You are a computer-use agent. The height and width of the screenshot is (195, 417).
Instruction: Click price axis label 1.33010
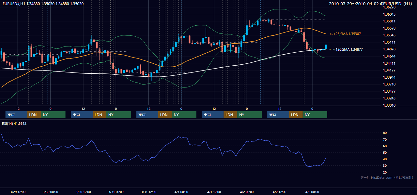coord(390,105)
